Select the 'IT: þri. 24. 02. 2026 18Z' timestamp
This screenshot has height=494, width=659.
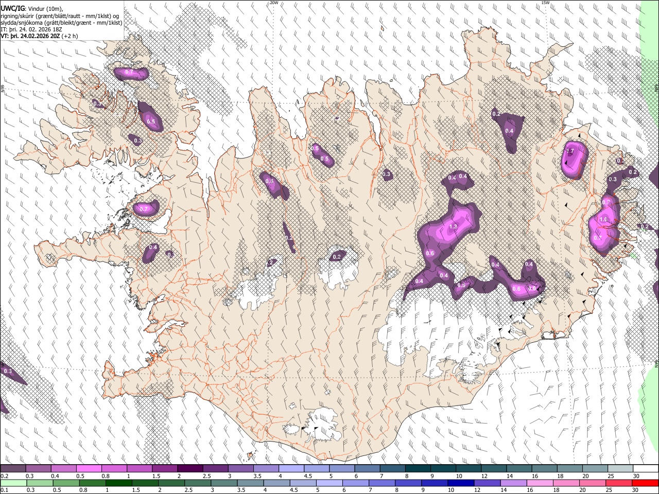(x=31, y=29)
